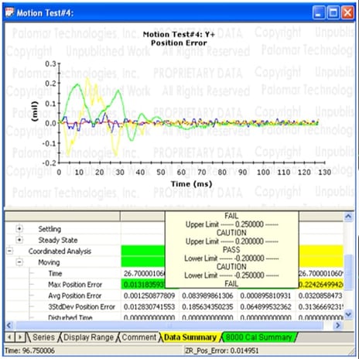This screenshot has width=359, height=359.
Task: Click the chart title Motion Test#4: Y+
Action: (x=179, y=34)
